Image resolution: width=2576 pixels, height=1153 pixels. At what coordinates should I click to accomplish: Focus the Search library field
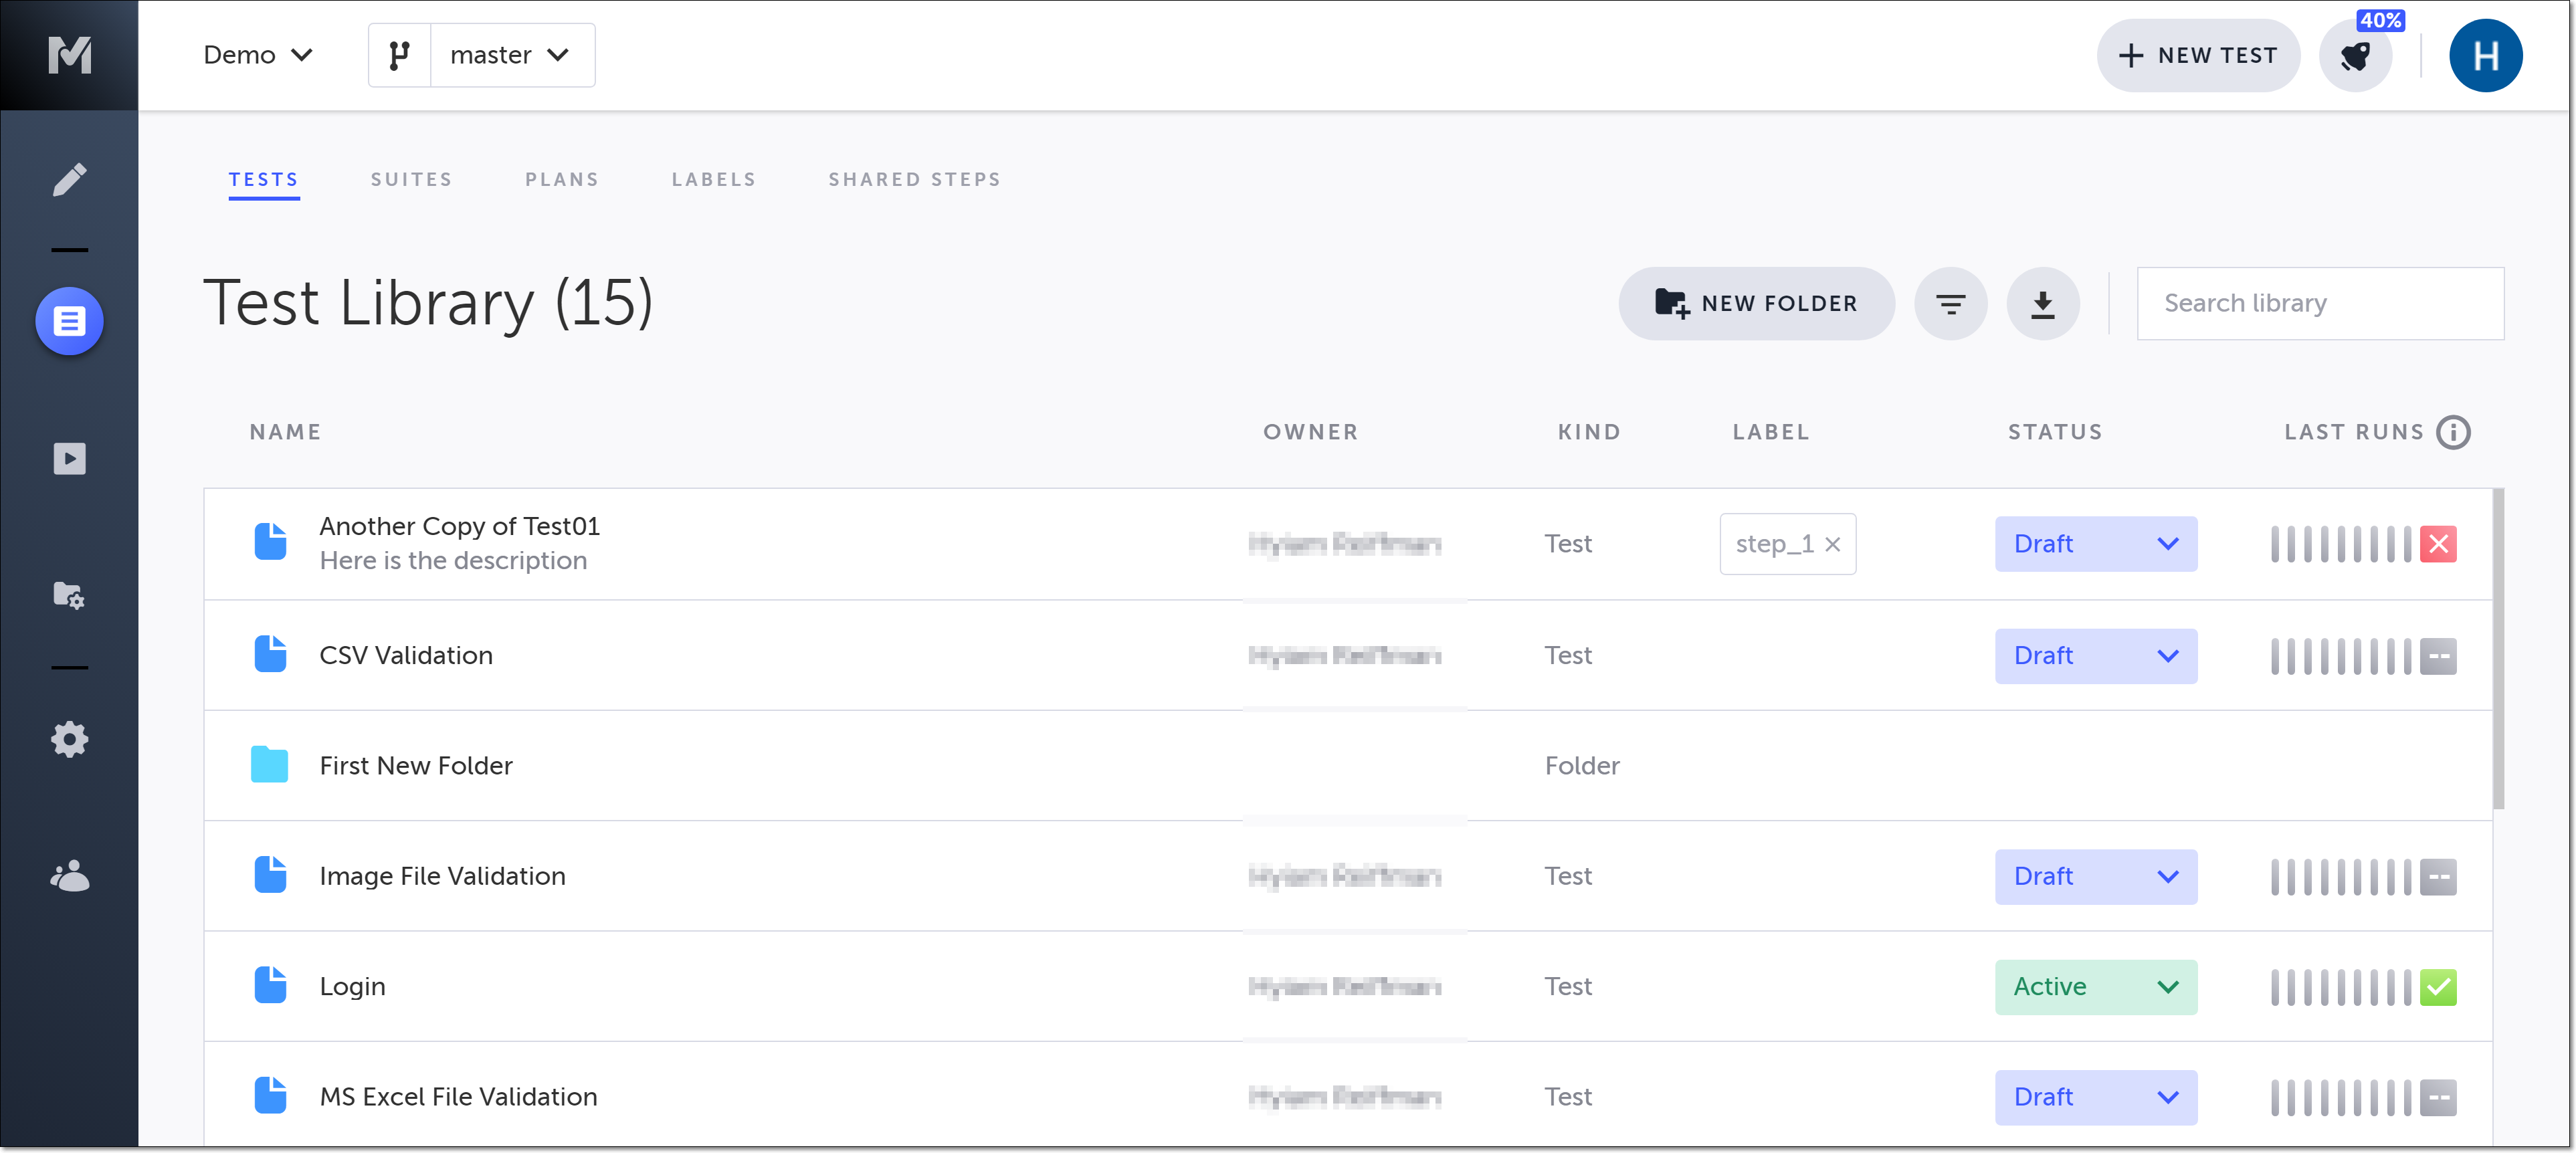tap(2319, 304)
